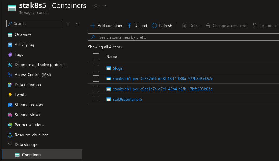Select Containers under Data storage
Viewport: 279px width, 161px height.
click(x=42, y=155)
